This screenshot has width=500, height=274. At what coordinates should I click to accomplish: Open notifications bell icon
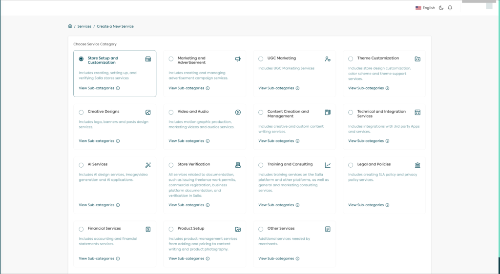pyautogui.click(x=450, y=8)
